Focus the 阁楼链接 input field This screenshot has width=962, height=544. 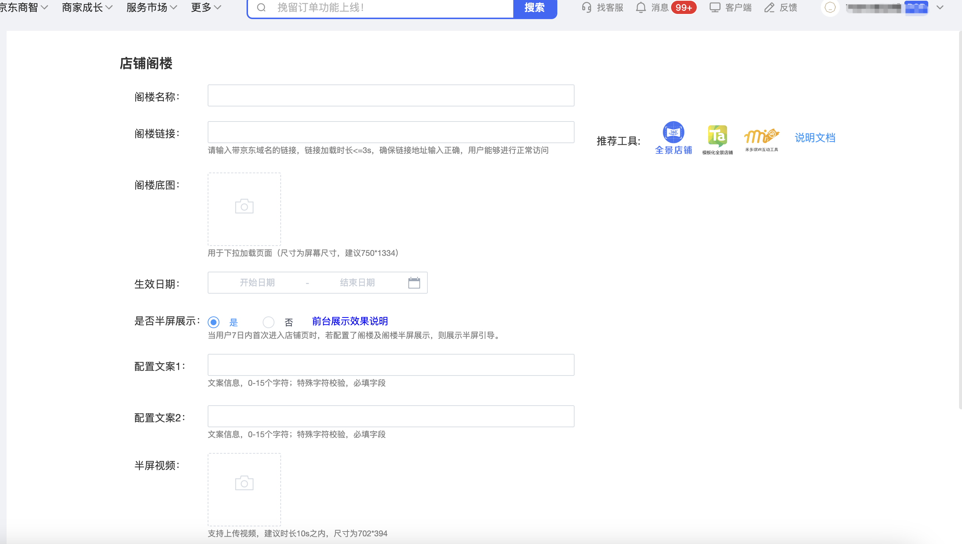click(391, 132)
